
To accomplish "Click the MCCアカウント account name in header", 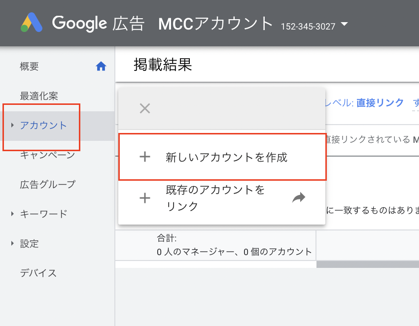I will tap(215, 23).
